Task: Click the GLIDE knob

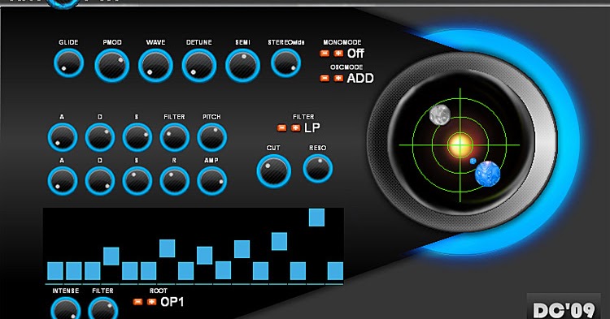Action: (69, 63)
